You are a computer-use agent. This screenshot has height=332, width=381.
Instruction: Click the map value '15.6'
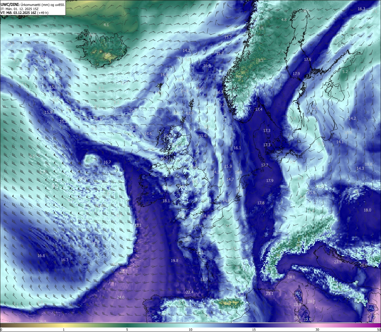[x=203, y=136]
